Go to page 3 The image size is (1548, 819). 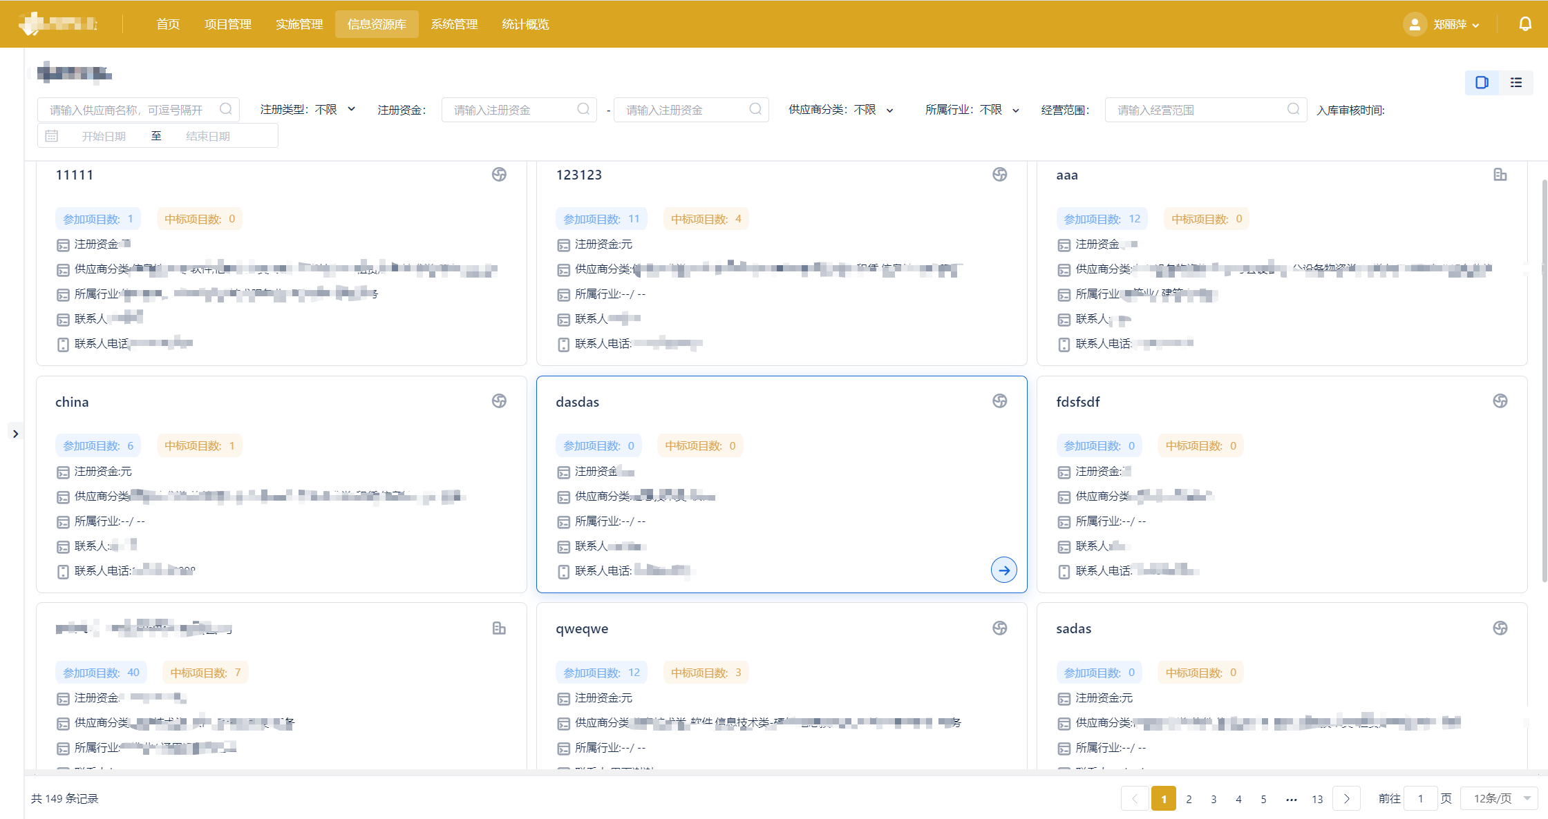point(1214,799)
